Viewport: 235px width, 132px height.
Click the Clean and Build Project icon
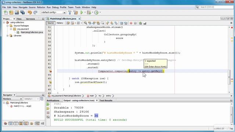tap(76, 12)
